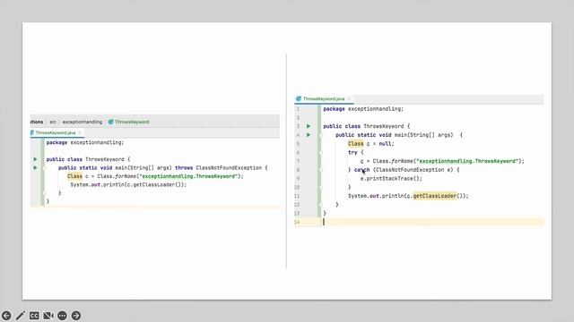Select the pen annotation tool

tap(20, 316)
